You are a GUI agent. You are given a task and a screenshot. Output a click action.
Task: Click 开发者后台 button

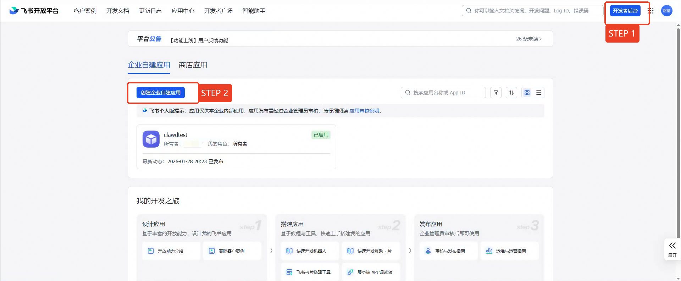click(x=625, y=11)
